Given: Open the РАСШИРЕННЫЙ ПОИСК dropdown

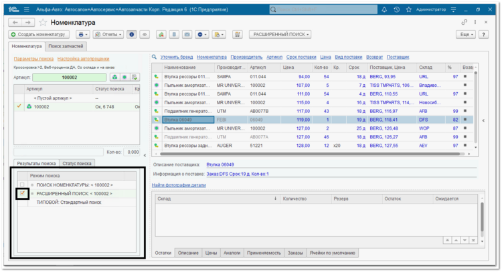Looking at the screenshot, I should [x=280, y=34].
